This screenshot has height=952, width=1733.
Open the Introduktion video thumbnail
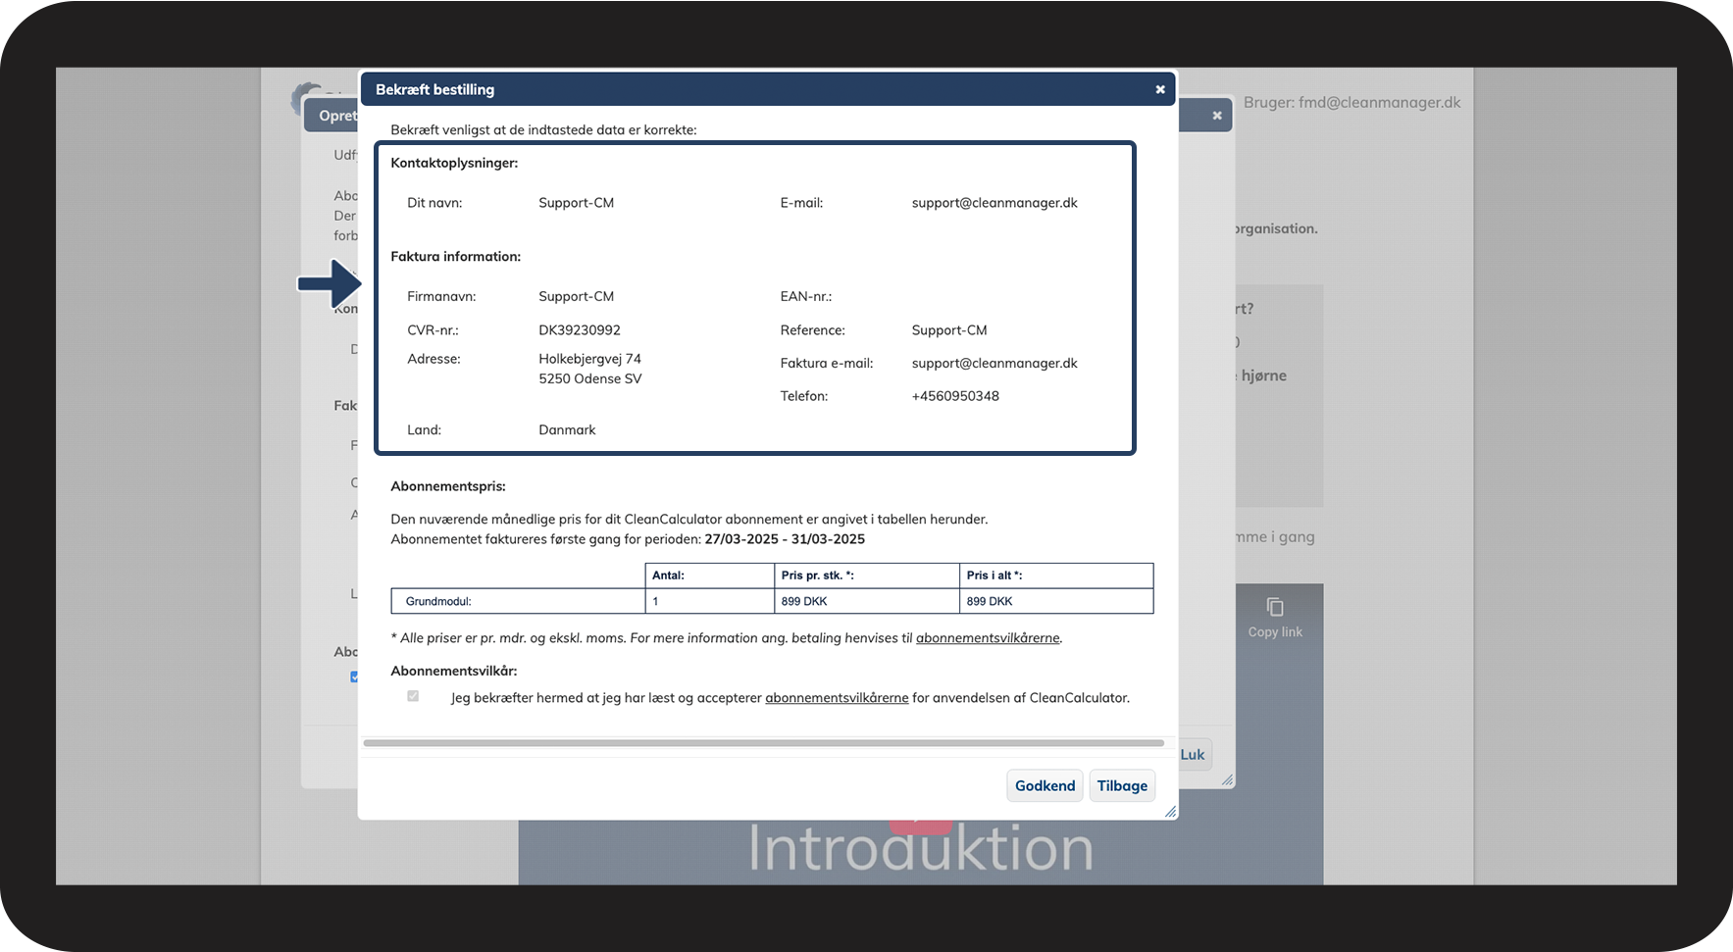click(x=920, y=848)
